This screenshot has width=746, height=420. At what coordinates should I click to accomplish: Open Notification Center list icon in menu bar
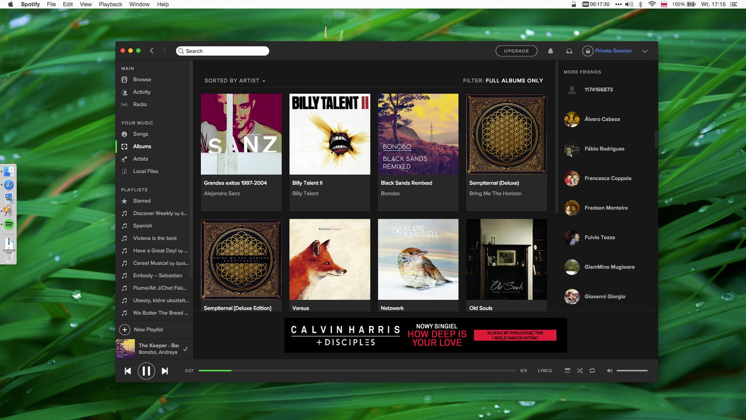tap(733, 4)
